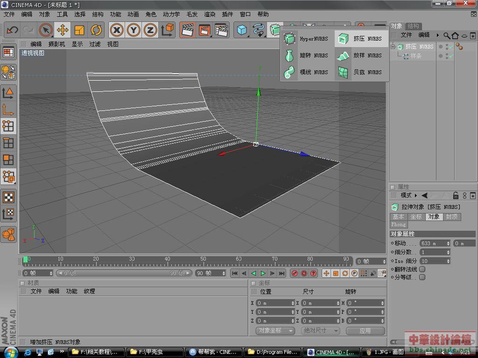Click the search icon in object manager

(x=447, y=35)
